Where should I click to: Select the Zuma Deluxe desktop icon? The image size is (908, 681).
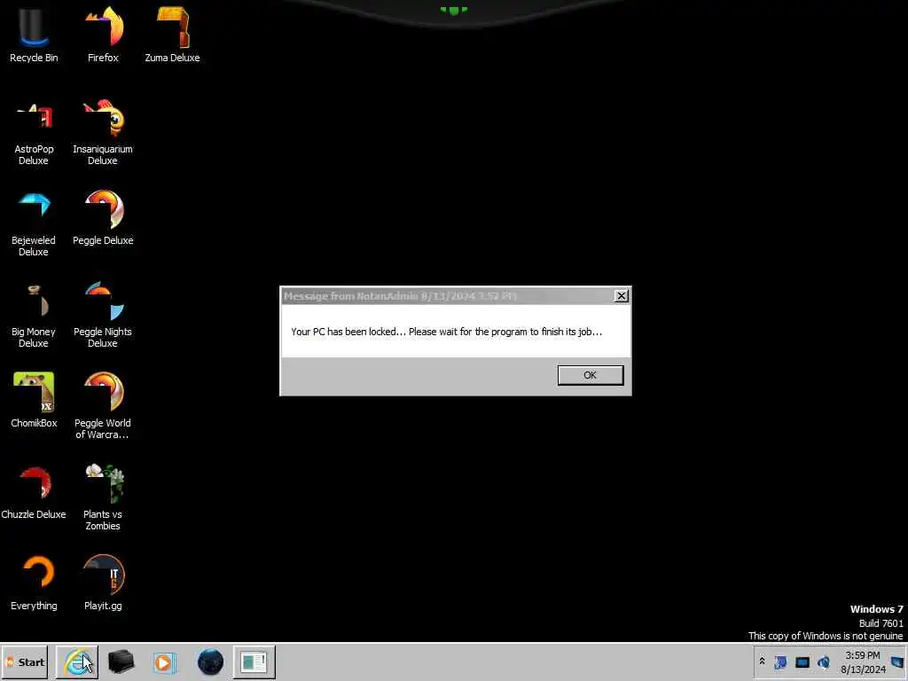pos(172,35)
